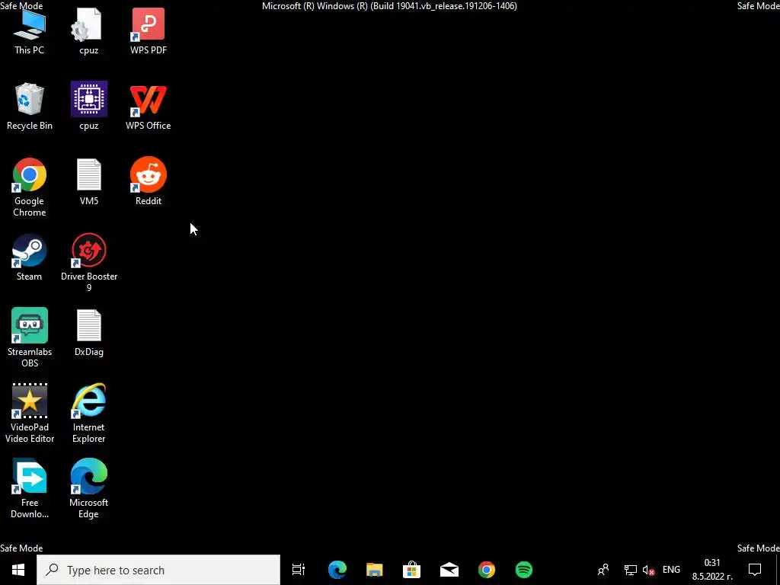Select the VM5 text file
780x585 pixels.
[88, 181]
